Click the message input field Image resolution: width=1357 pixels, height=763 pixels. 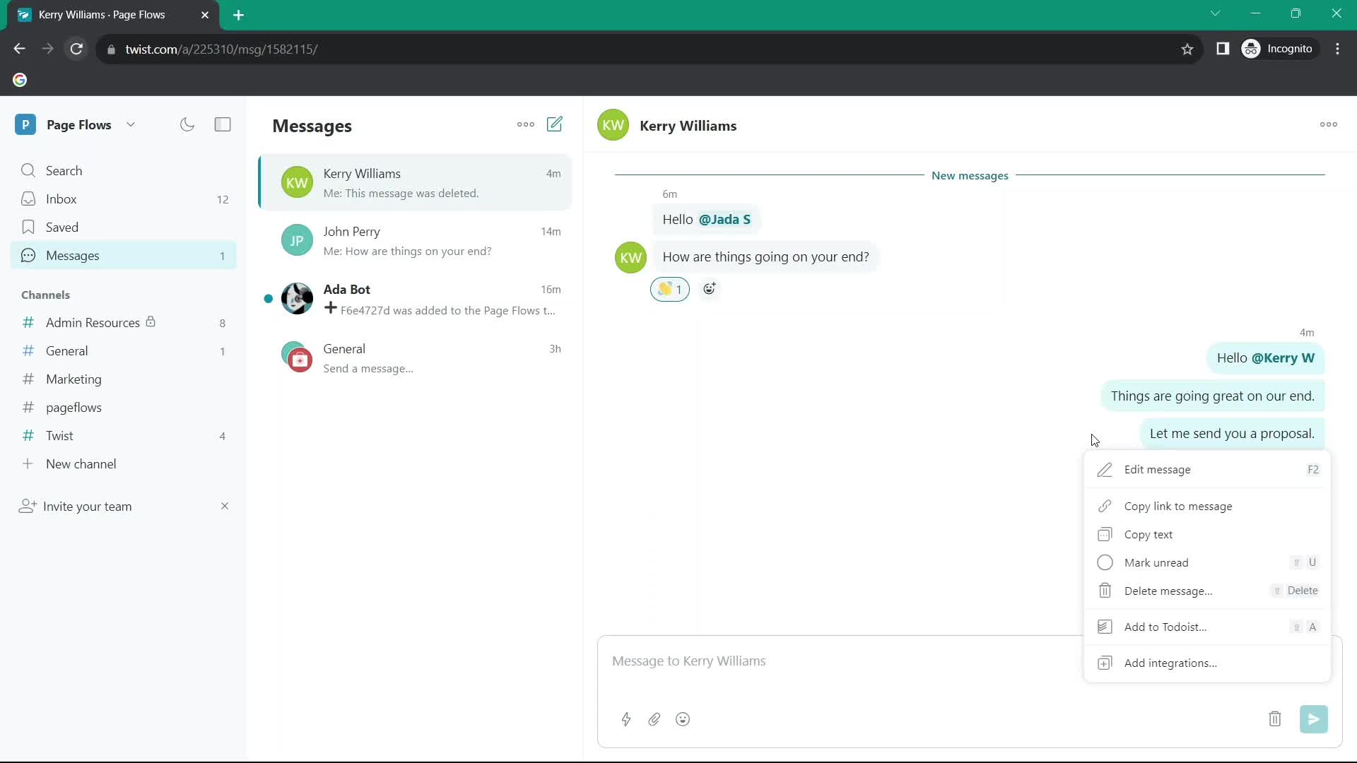(x=840, y=661)
